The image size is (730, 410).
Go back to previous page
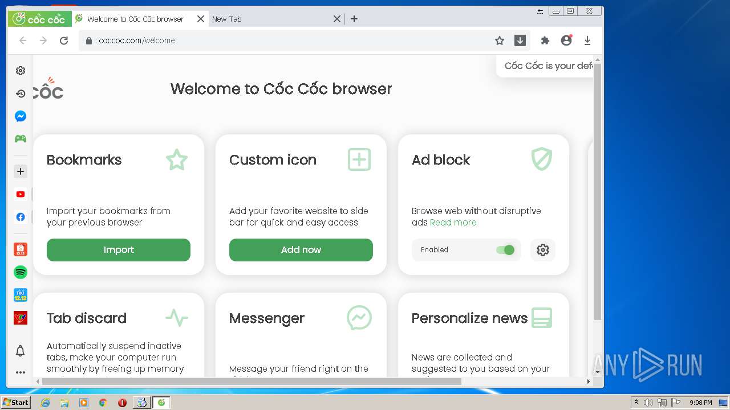pyautogui.click(x=23, y=40)
